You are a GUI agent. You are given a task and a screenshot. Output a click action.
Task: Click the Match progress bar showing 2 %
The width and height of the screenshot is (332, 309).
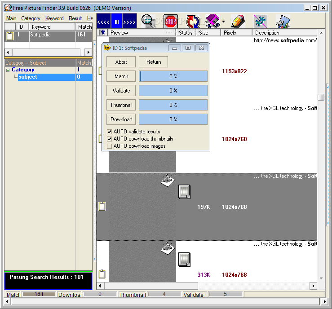(173, 76)
